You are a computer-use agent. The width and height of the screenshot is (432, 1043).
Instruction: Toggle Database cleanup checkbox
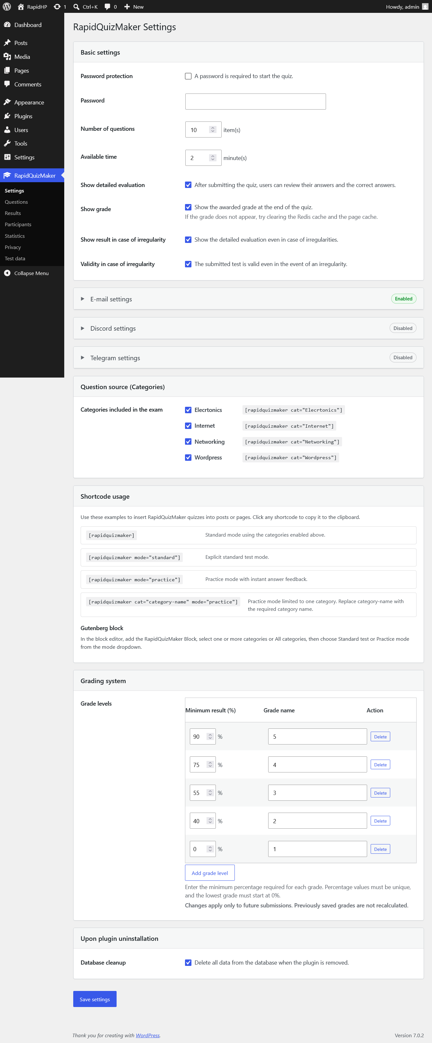tap(188, 962)
